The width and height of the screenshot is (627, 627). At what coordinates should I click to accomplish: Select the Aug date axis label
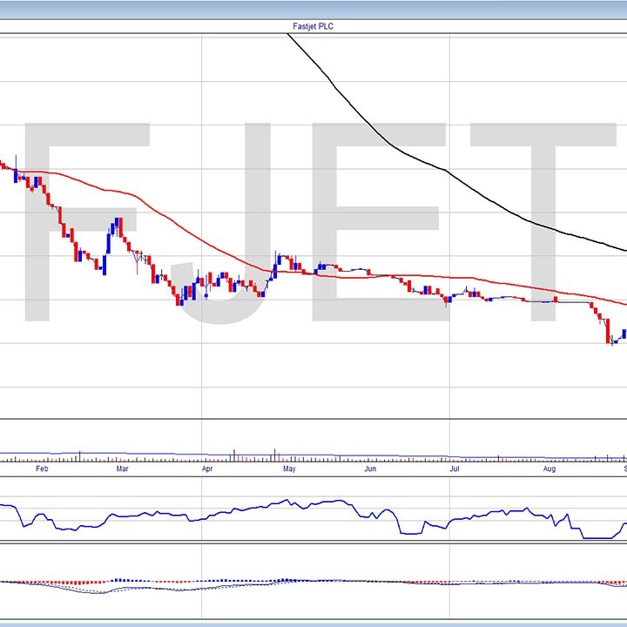(x=549, y=469)
